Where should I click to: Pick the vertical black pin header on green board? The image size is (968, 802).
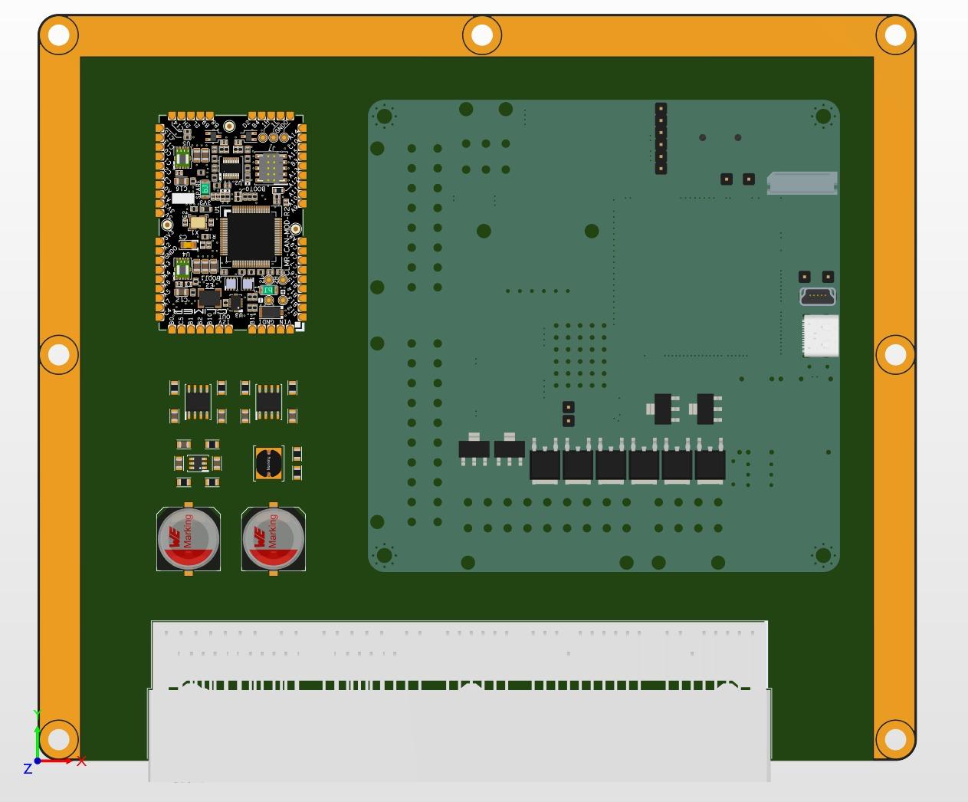[661, 139]
